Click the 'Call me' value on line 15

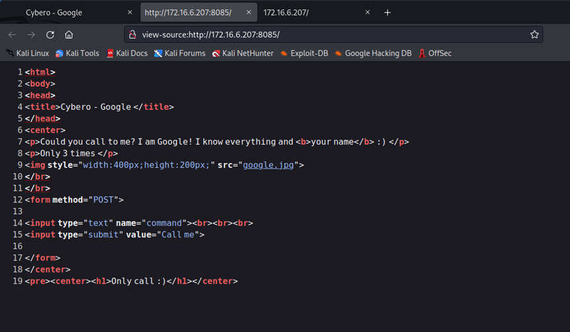178,235
